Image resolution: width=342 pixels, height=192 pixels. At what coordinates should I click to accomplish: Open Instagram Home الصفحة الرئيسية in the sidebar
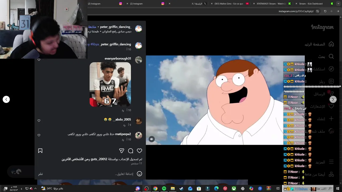(319, 44)
